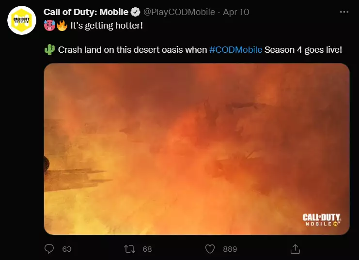Like the tweet with the heart icon
Screen dimensions: 359x260
coord(210,249)
